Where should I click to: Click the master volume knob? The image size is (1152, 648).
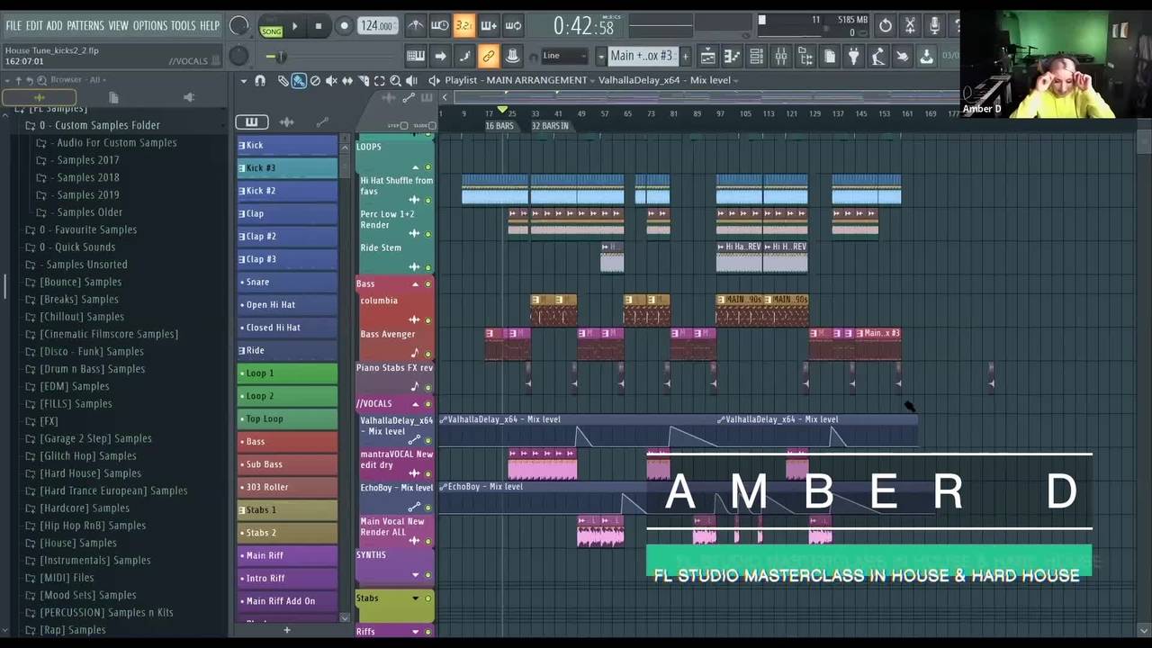click(238, 26)
